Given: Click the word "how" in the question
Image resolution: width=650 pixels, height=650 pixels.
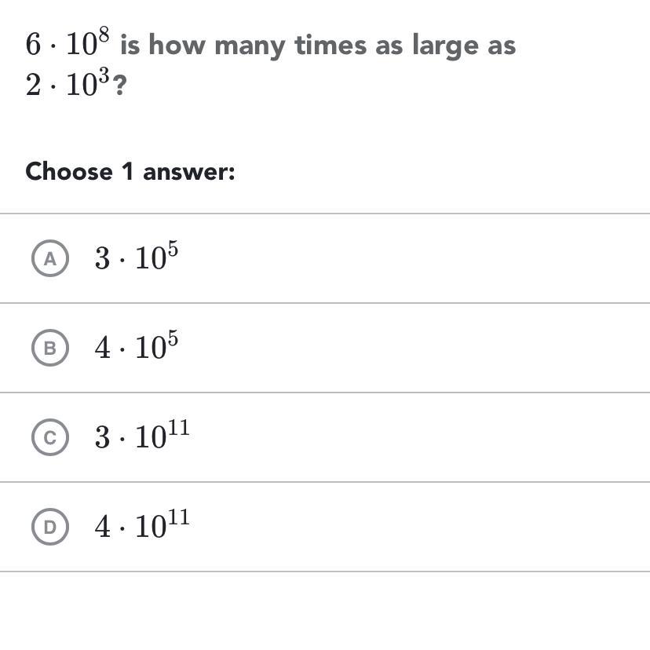Looking at the screenshot, I should [x=178, y=45].
